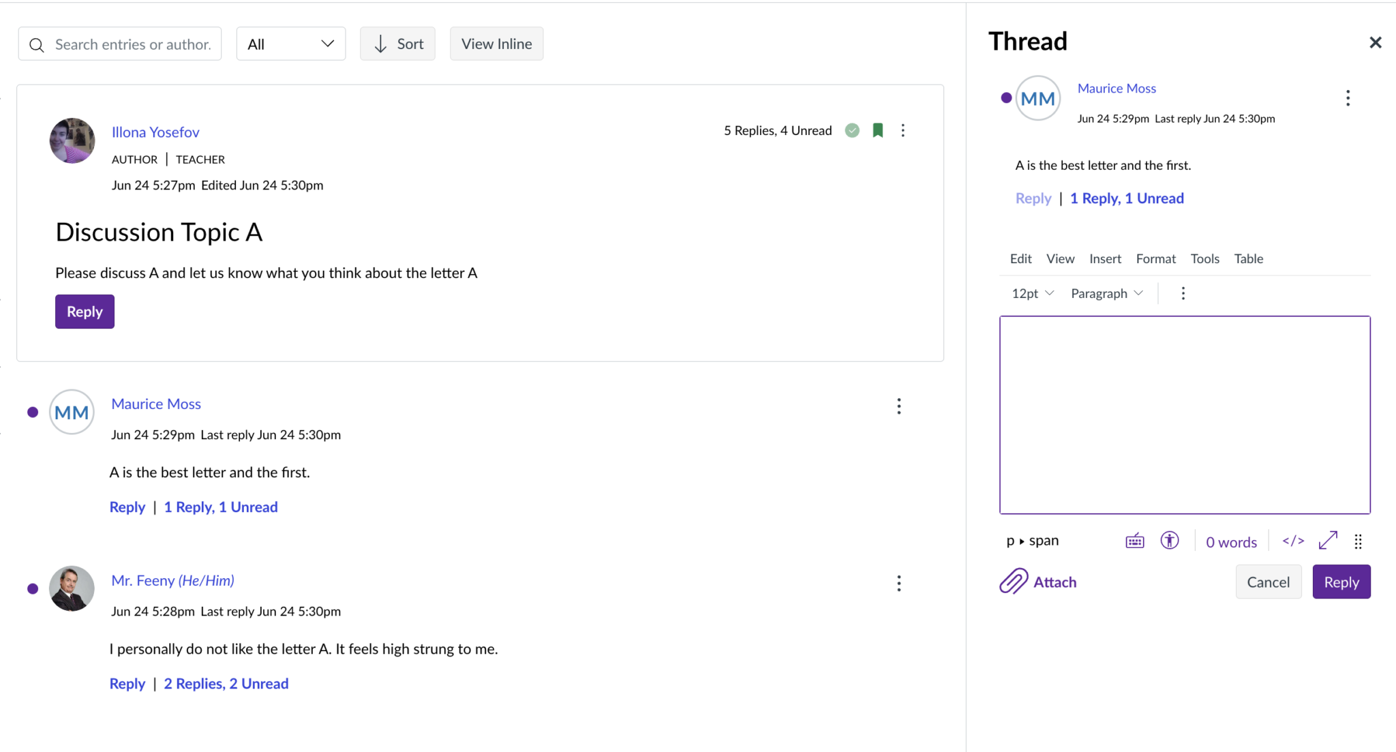Image resolution: width=1396 pixels, height=752 pixels.
Task: Expand 2 Replies, 2 Unread link
Action: click(x=226, y=683)
